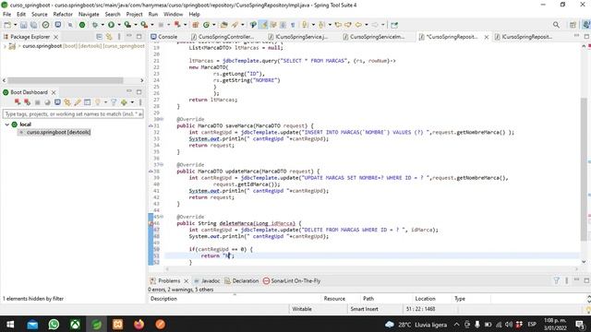Switch to the Console tab
The height and width of the screenshot is (332, 591).
coord(164,37)
